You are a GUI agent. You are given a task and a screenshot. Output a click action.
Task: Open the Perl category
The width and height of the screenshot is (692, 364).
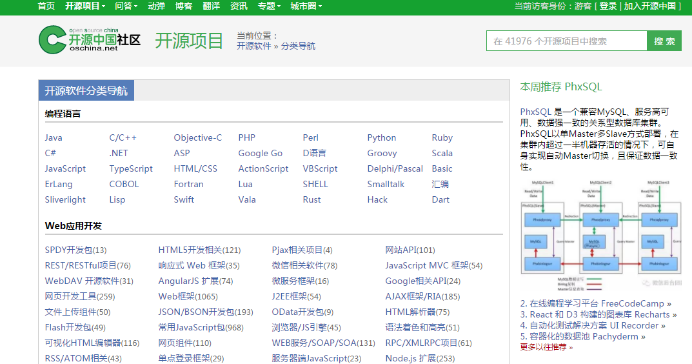click(311, 138)
